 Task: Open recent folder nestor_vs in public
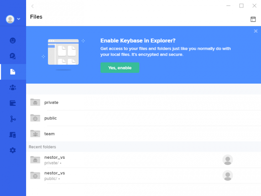pyautogui.click(x=54, y=175)
